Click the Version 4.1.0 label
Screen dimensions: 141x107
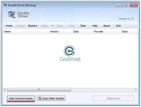point(126,19)
